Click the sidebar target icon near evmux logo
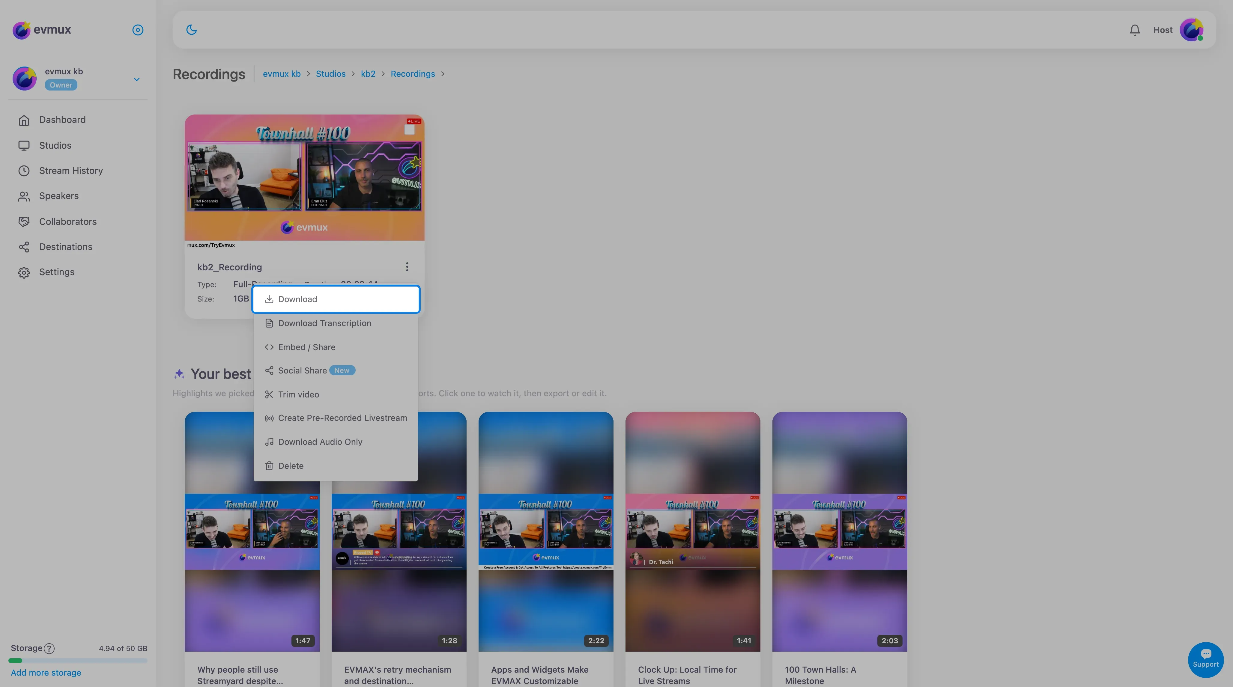 pos(137,30)
